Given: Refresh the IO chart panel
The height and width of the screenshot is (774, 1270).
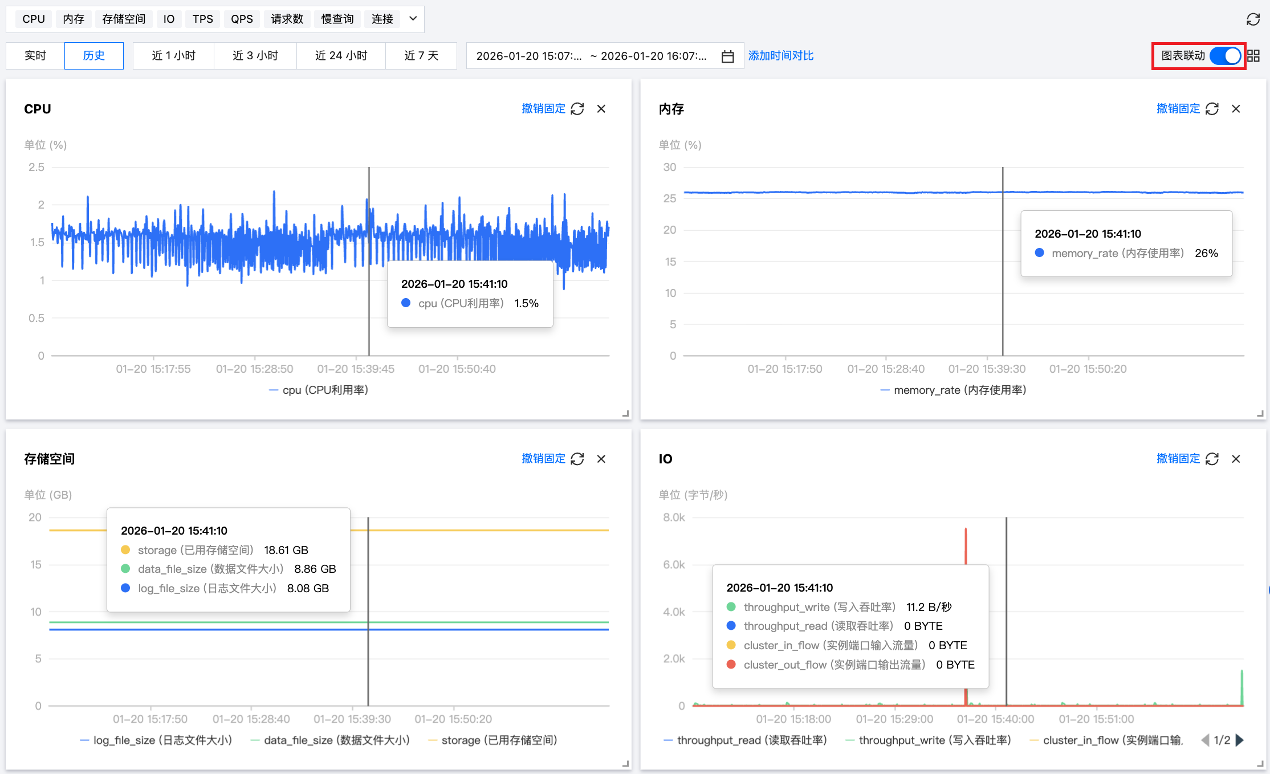Looking at the screenshot, I should tap(1212, 459).
